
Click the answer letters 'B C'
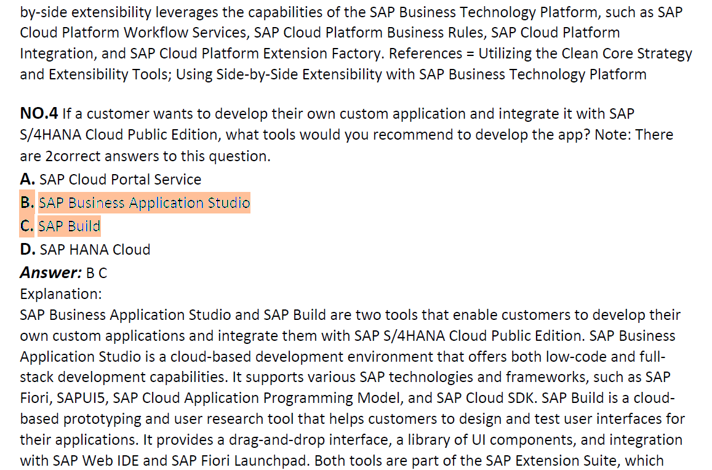click(x=97, y=273)
